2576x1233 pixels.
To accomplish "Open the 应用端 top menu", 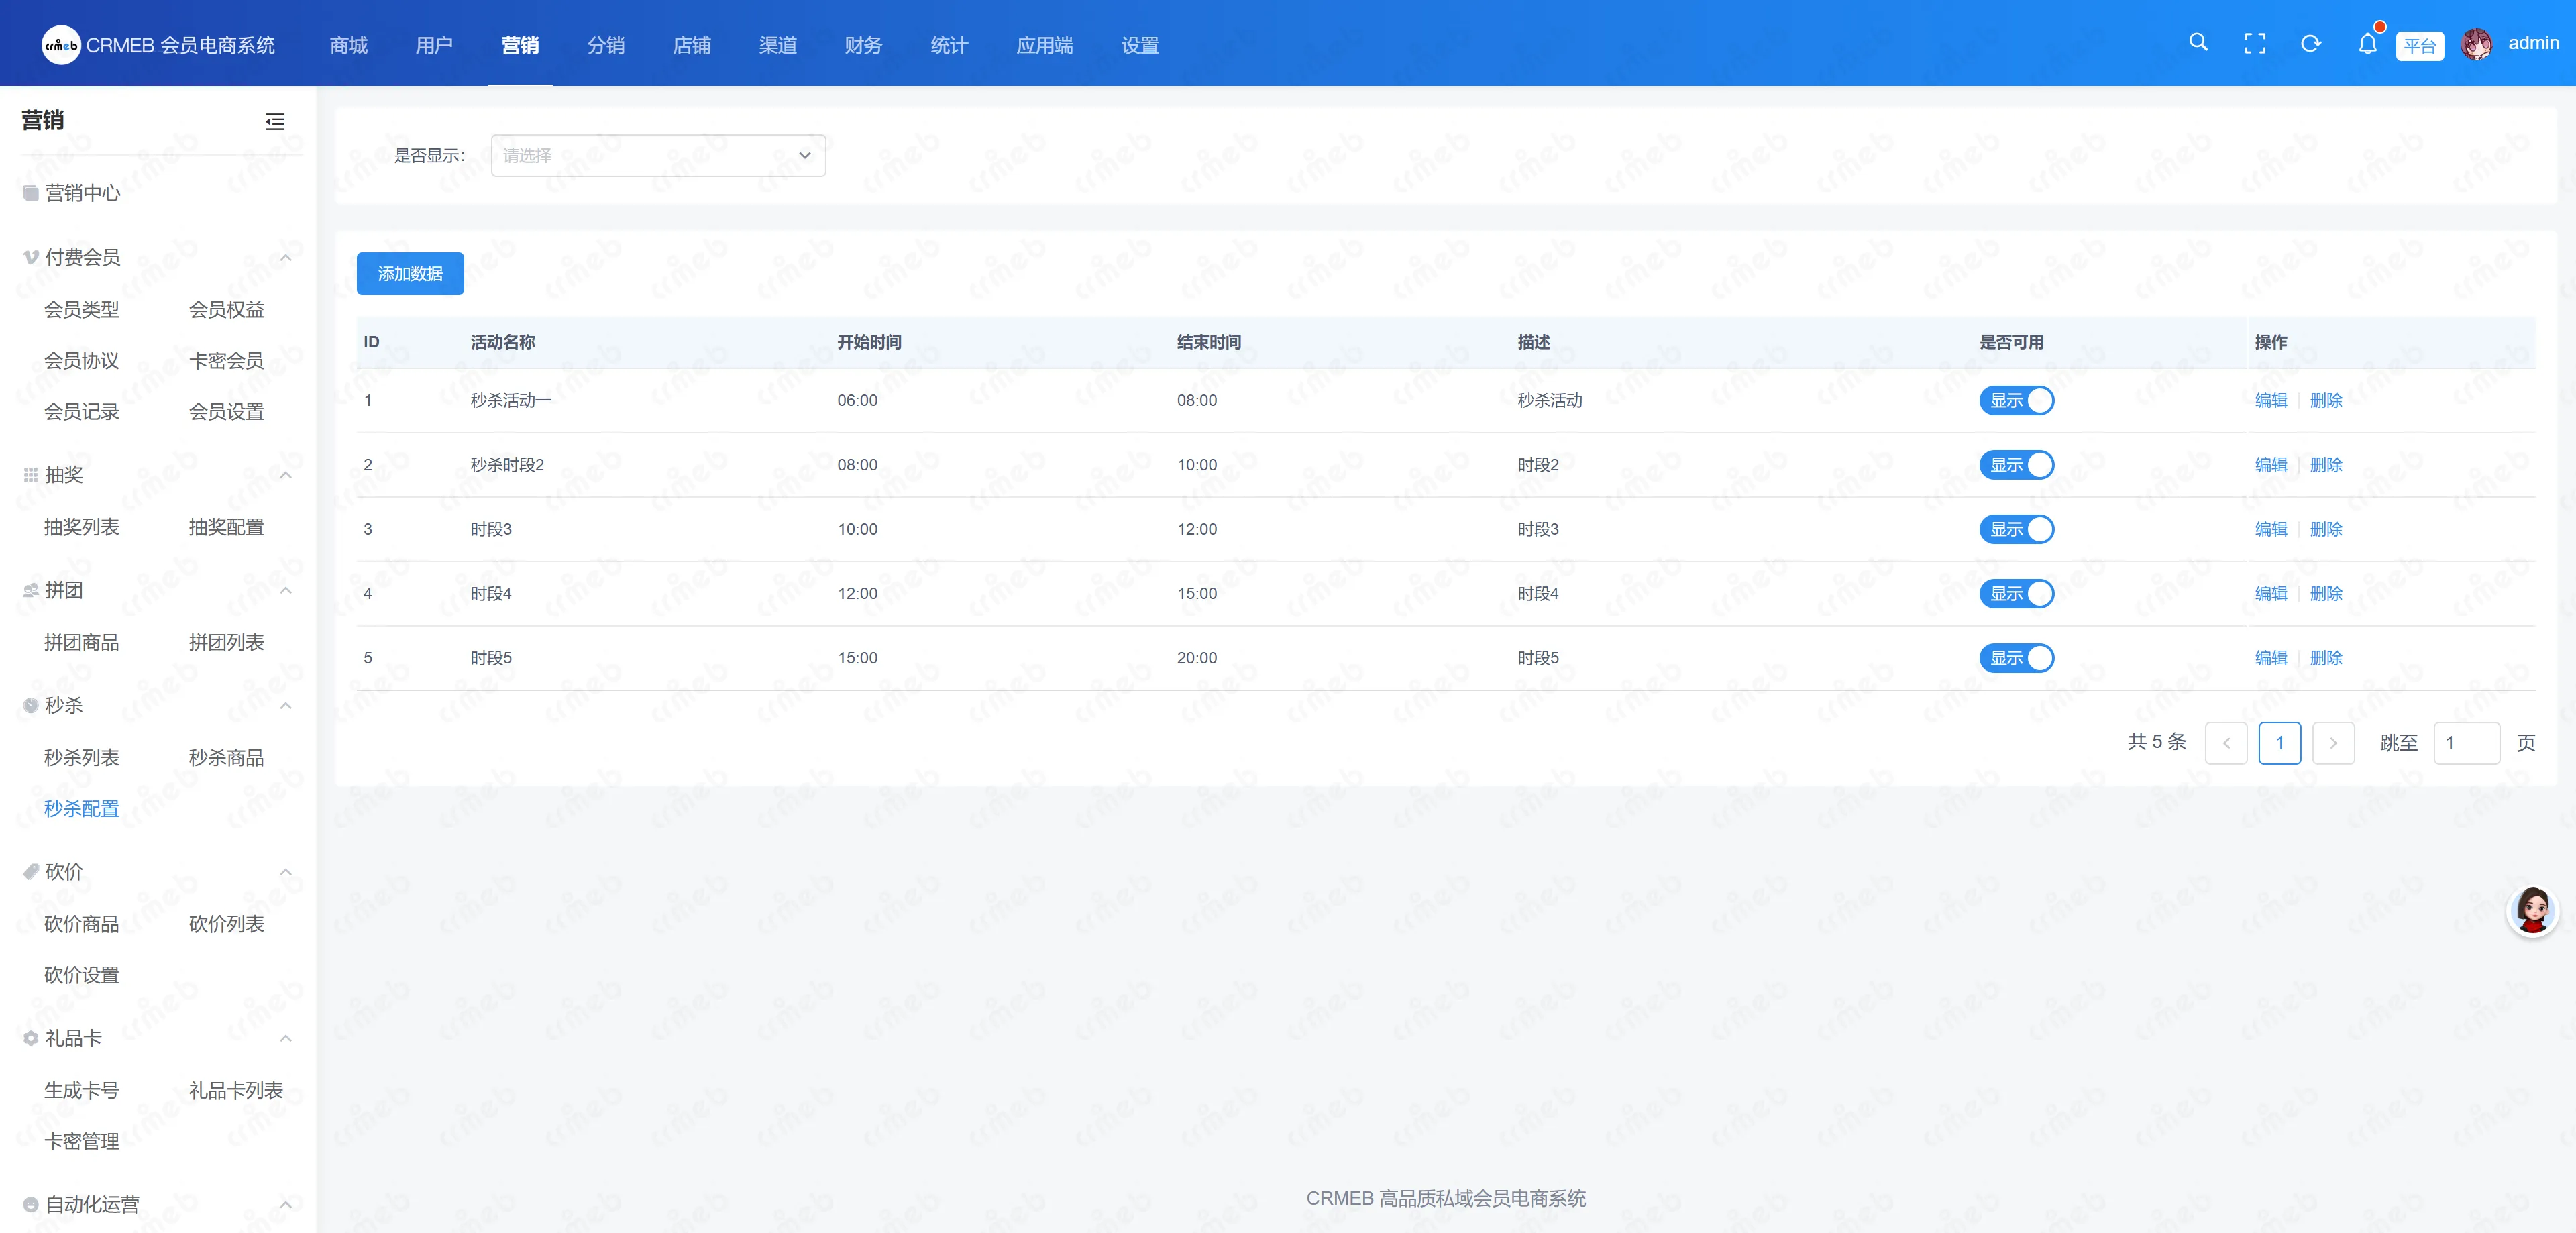I will pyautogui.click(x=1044, y=45).
